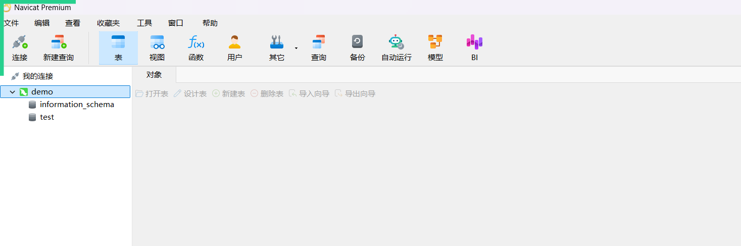The width and height of the screenshot is (741, 246).
Task: Click the Backup (备份) toolbar icon
Action: click(x=357, y=42)
